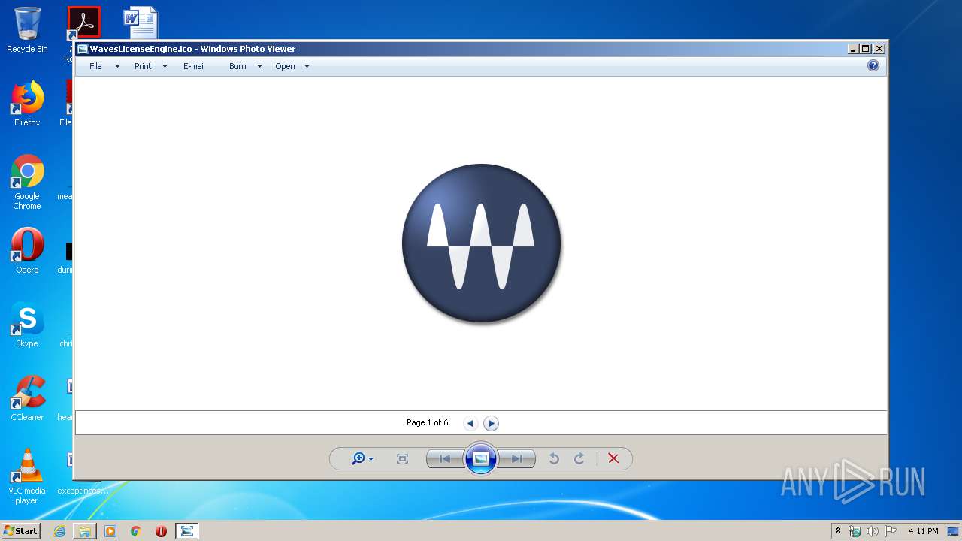Delete the image with red X
This screenshot has height=541, width=962.
click(x=613, y=458)
